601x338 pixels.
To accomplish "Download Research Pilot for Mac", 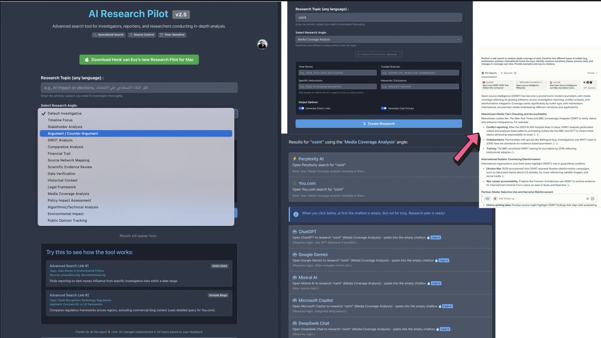I will point(138,59).
